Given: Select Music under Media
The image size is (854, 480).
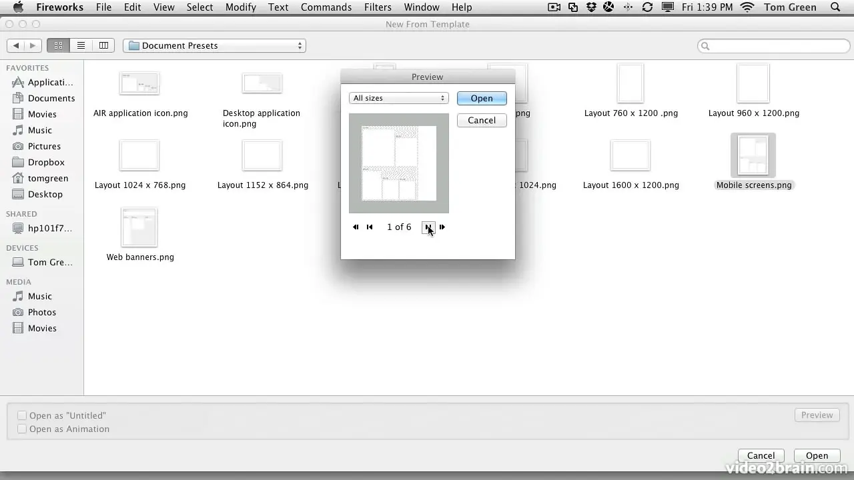Looking at the screenshot, I should tap(31, 296).
